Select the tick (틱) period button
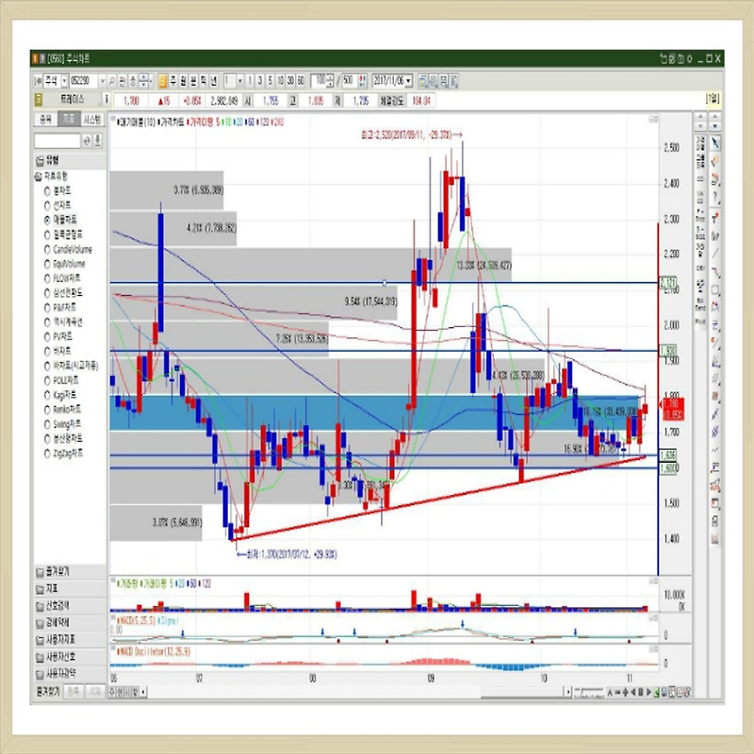The image size is (754, 754). click(x=204, y=81)
